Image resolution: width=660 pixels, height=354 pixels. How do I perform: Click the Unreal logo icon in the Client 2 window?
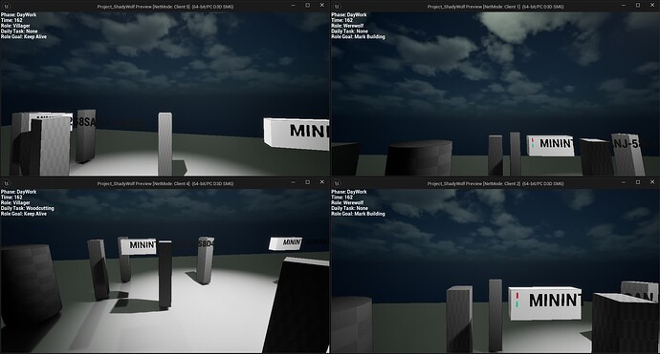[337, 183]
